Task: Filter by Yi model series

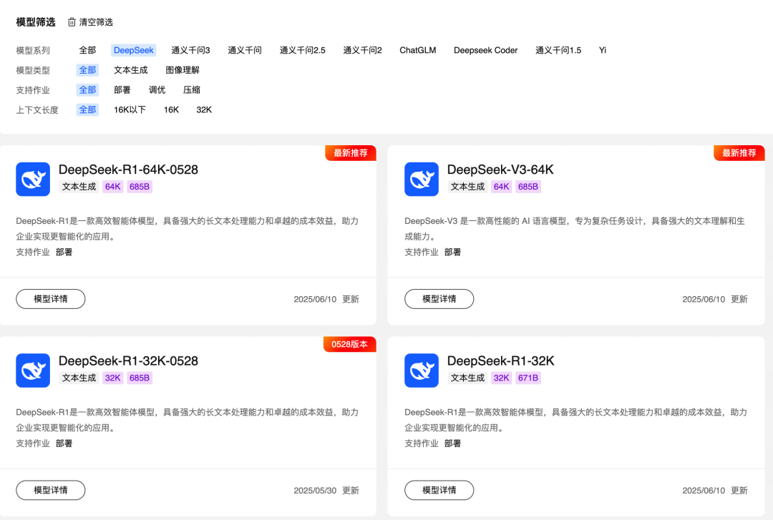Action: tap(603, 50)
